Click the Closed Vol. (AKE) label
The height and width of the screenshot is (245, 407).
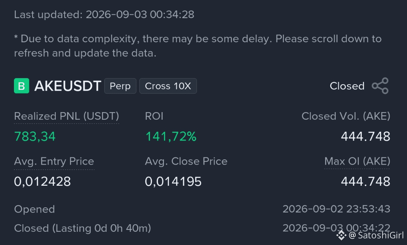point(346,116)
